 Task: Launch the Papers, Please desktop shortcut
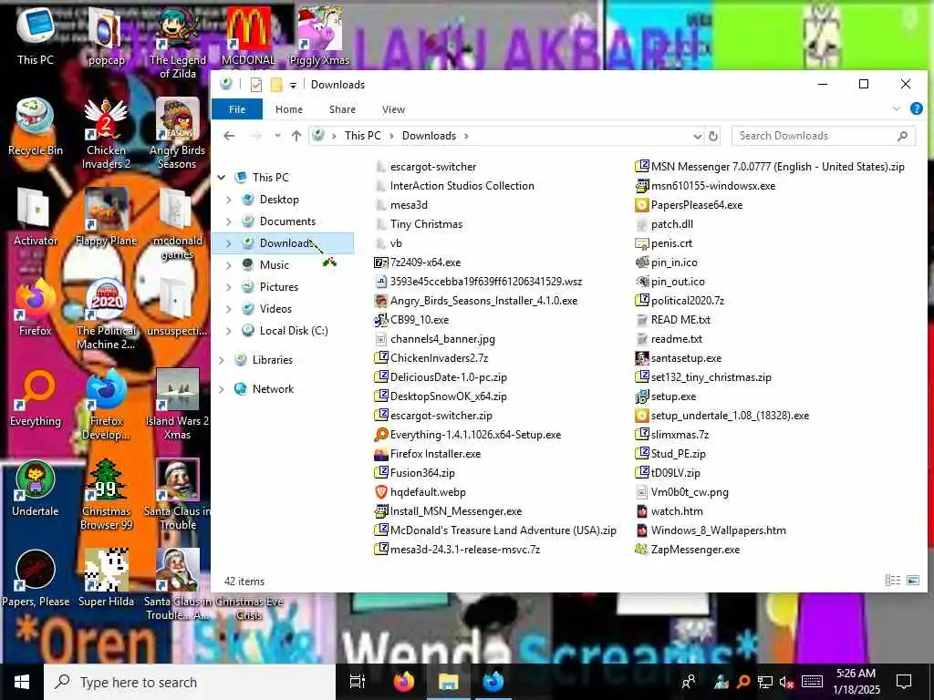(x=36, y=579)
